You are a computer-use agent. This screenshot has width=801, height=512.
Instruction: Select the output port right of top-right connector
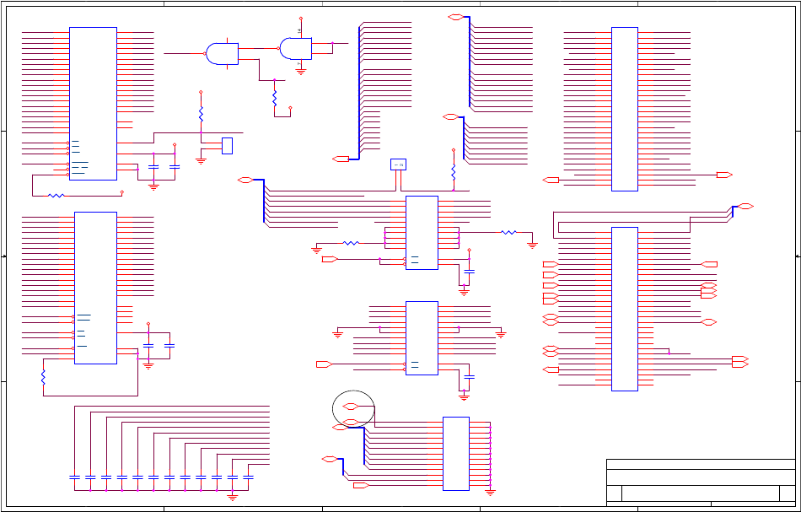[724, 175]
